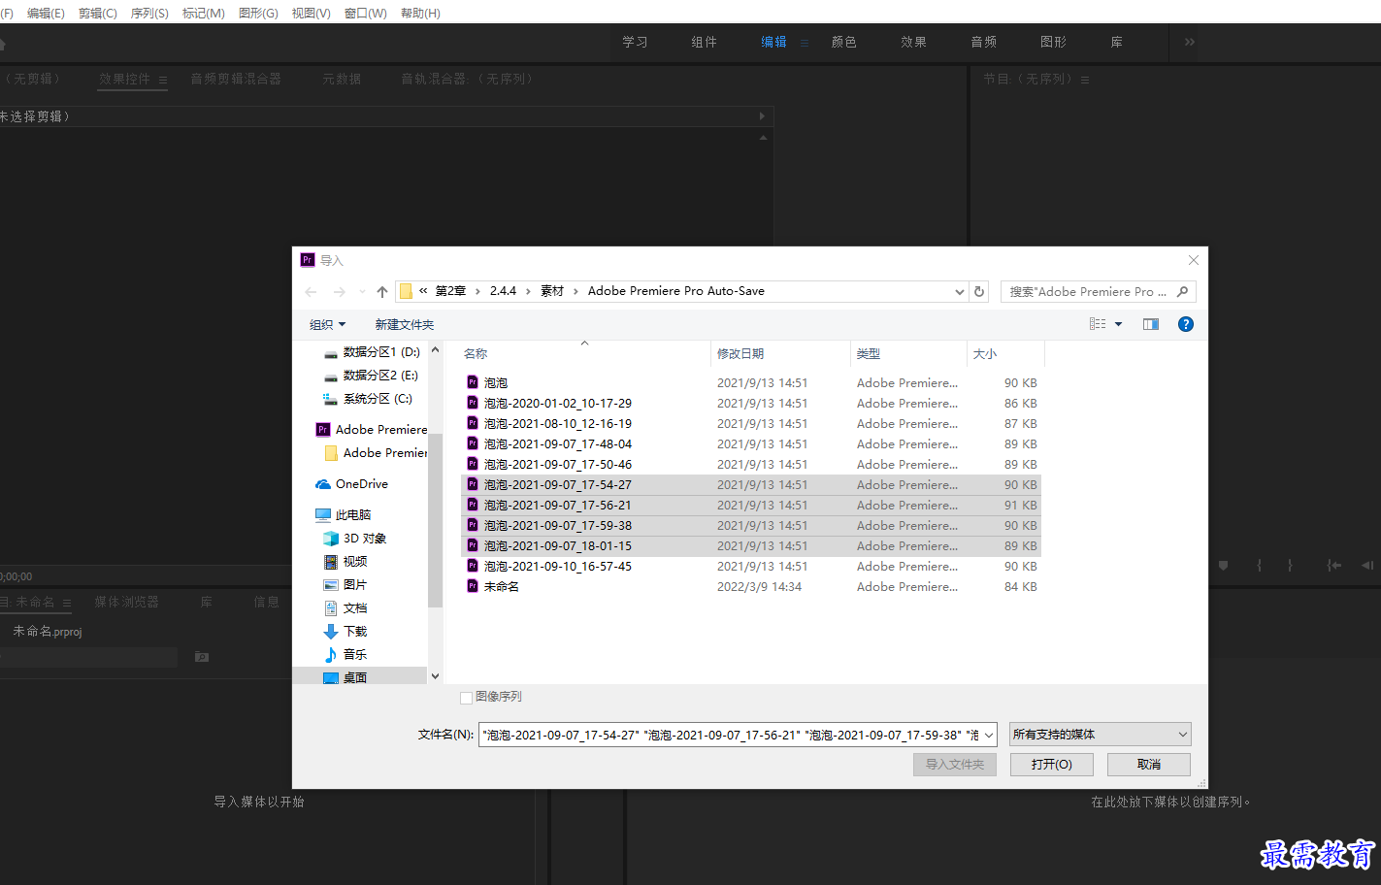Switch to the 音频 workspace tab

click(984, 42)
